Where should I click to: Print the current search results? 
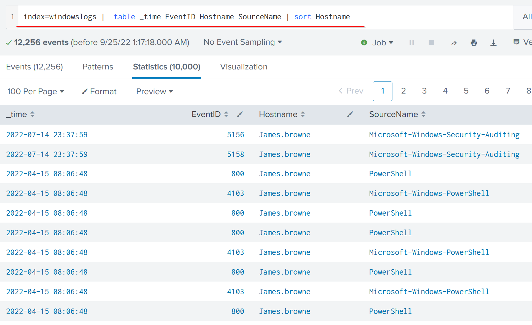(x=474, y=42)
